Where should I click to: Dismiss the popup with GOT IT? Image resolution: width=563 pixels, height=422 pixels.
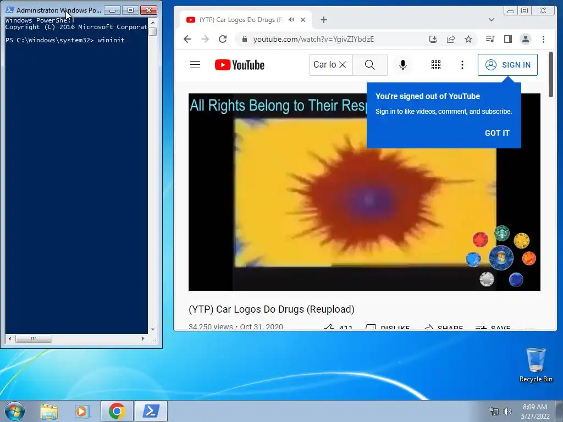[497, 133]
